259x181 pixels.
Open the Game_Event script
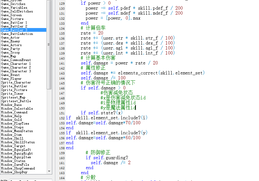click(10, 75)
